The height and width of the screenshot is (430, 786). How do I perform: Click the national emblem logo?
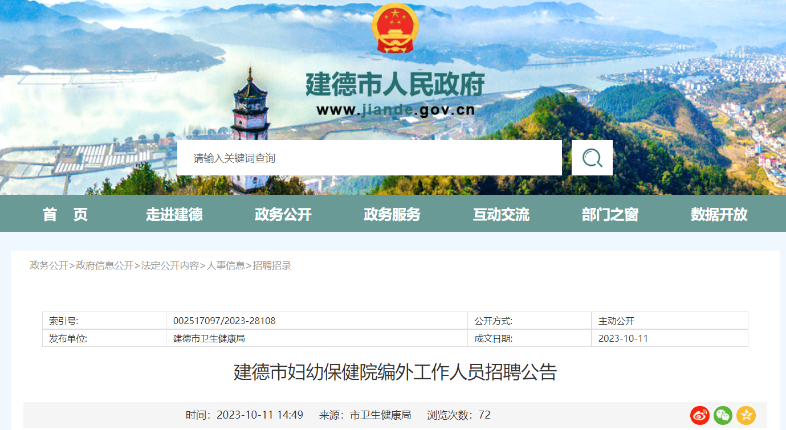click(x=395, y=28)
